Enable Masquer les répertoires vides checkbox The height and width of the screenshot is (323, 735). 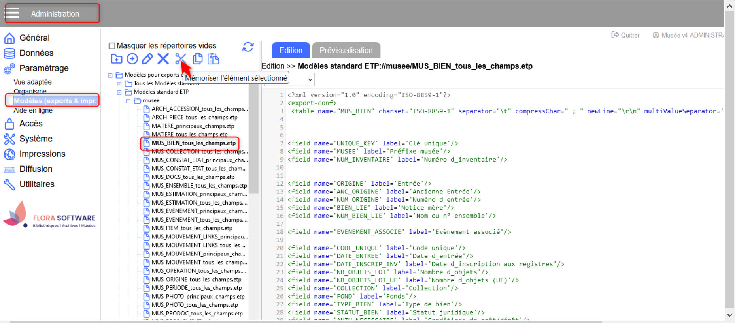point(112,46)
